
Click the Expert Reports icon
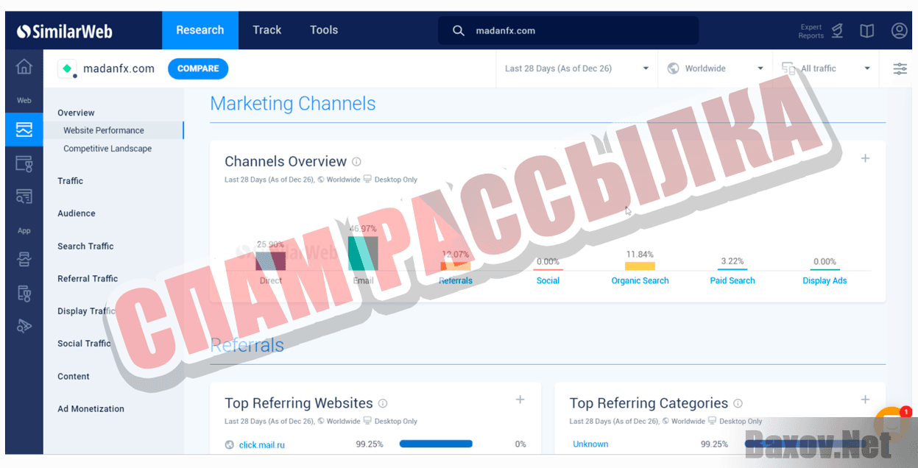click(x=836, y=31)
